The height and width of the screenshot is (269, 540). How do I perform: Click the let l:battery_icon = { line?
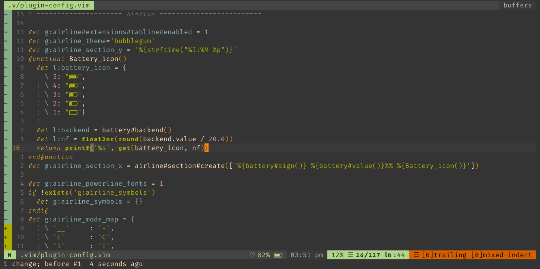(82, 68)
